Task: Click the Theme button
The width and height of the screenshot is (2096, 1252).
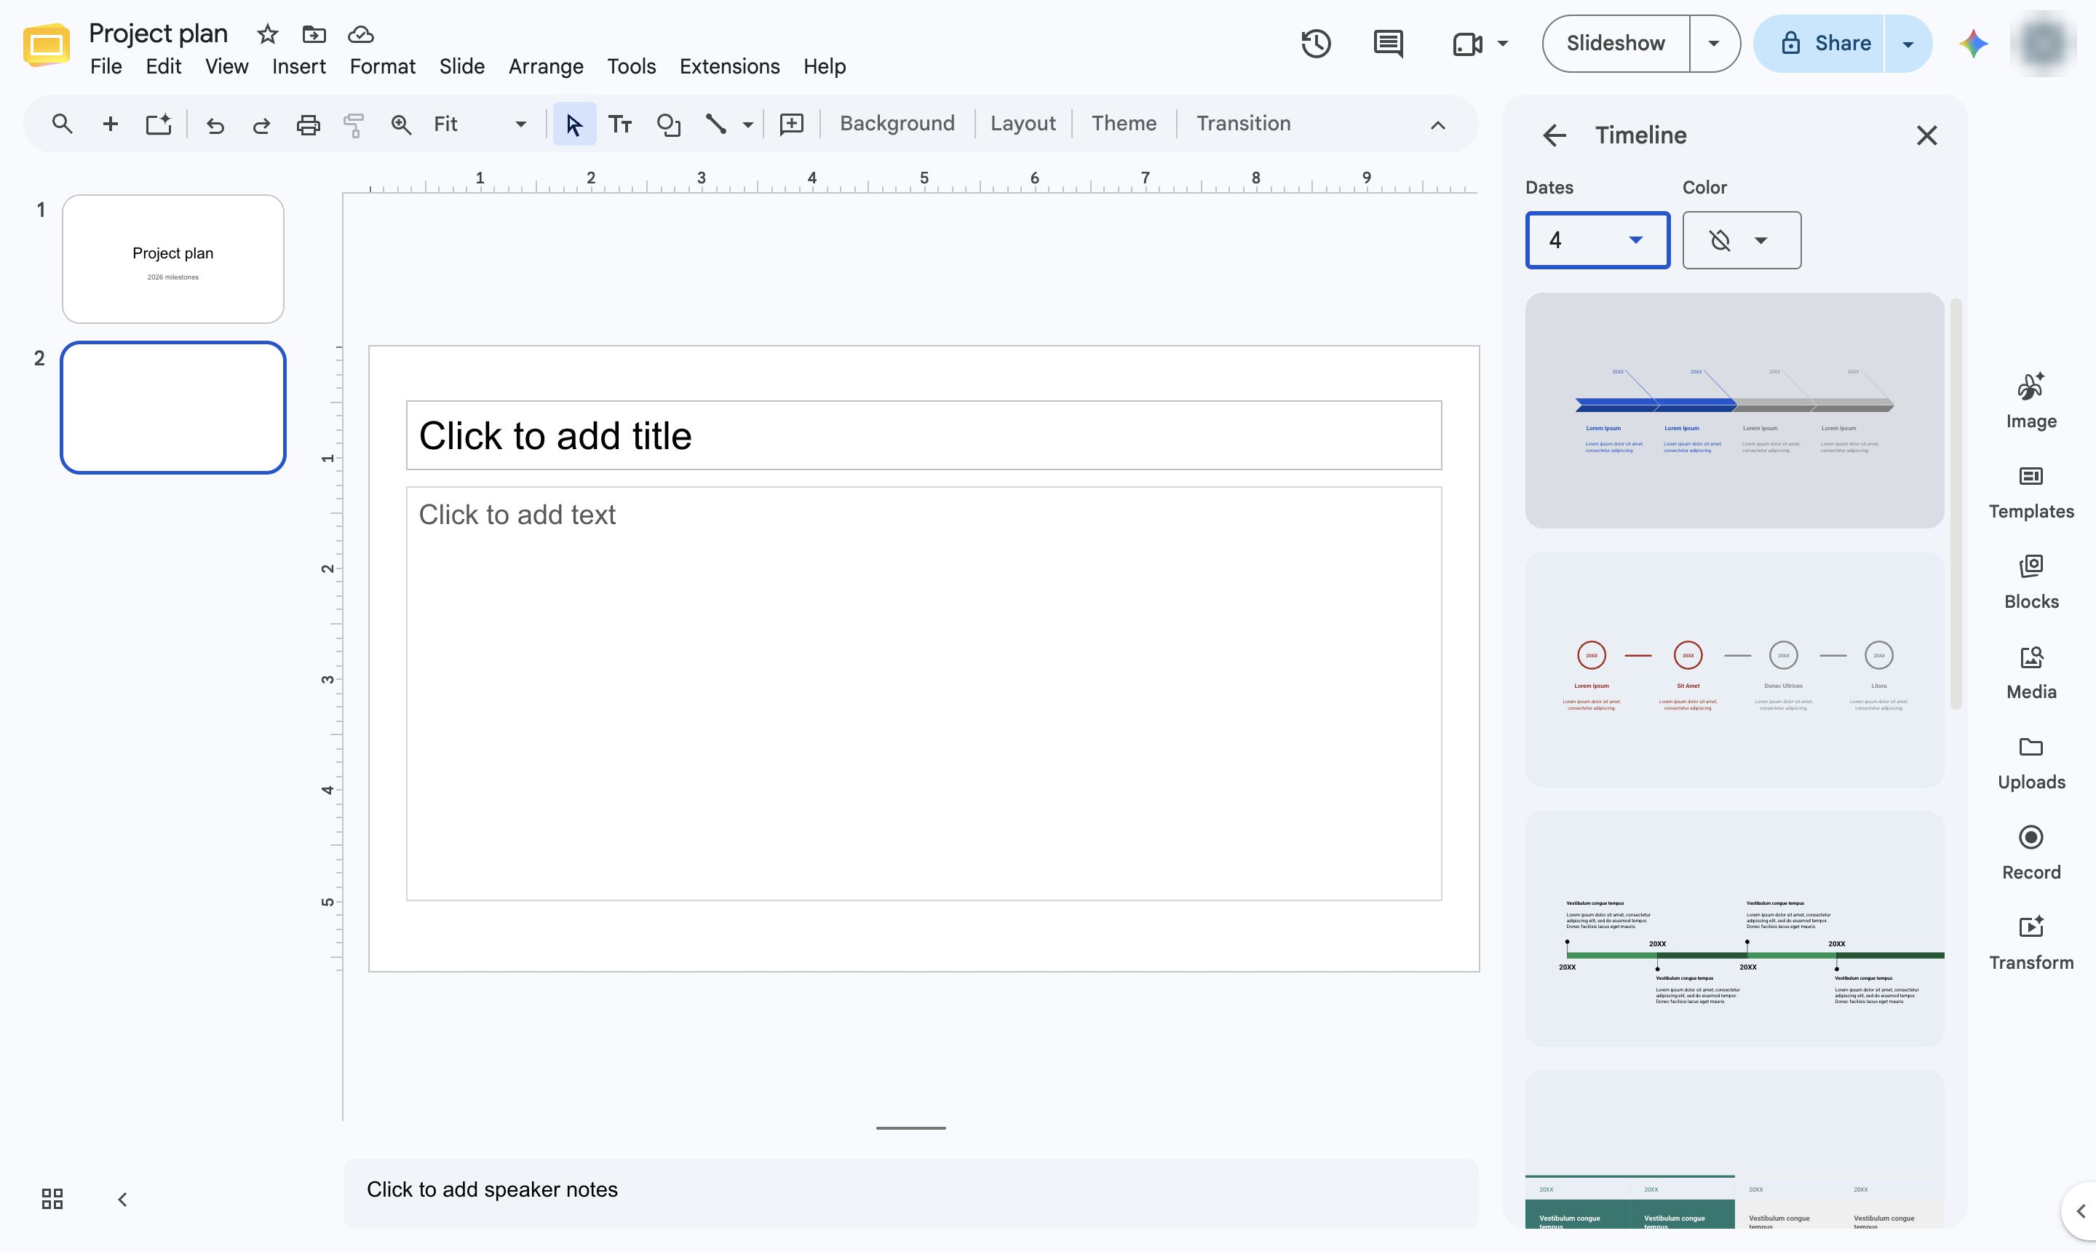Action: pos(1124,123)
